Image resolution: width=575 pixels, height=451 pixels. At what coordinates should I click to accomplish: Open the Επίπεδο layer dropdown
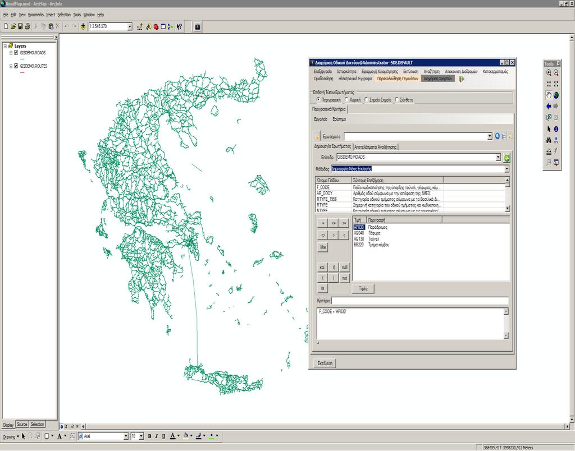point(498,157)
